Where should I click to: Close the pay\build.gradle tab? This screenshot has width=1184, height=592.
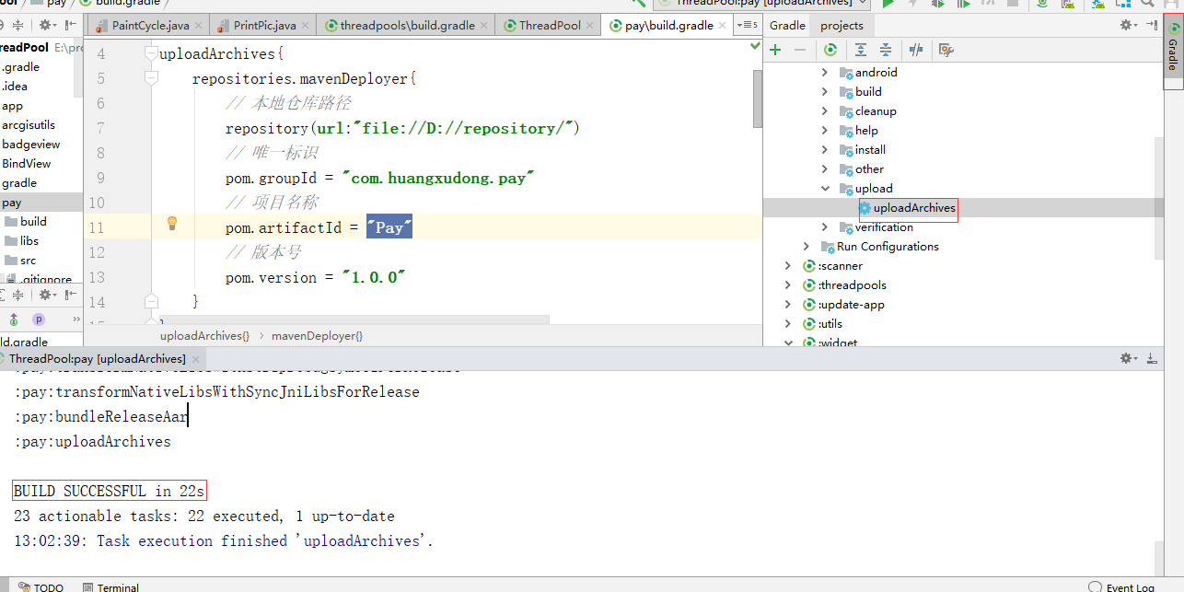(x=723, y=26)
